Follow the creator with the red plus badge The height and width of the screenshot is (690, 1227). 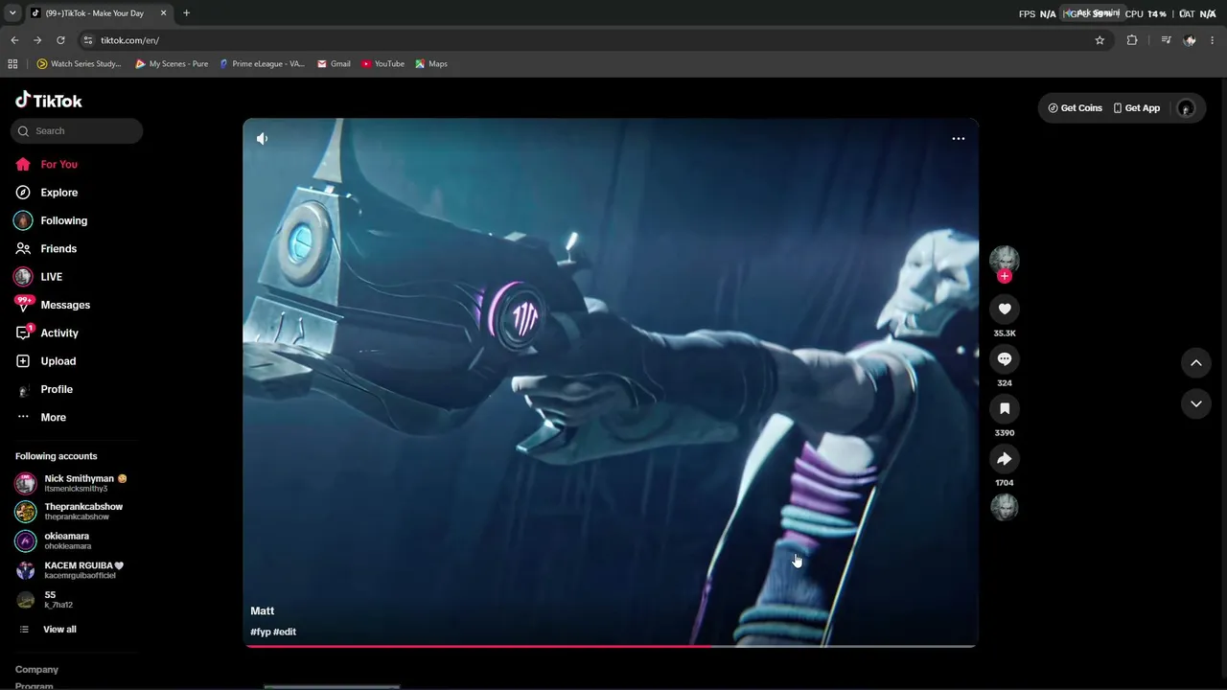(x=1005, y=276)
